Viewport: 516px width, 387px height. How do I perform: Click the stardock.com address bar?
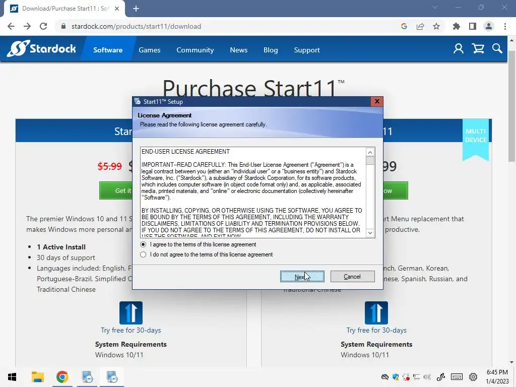coord(227,26)
